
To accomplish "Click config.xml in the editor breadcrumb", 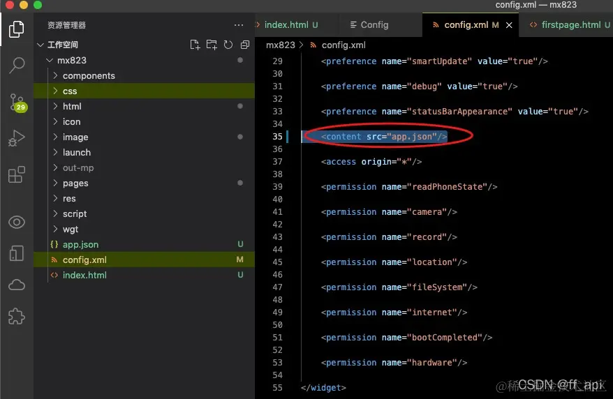I will (344, 45).
